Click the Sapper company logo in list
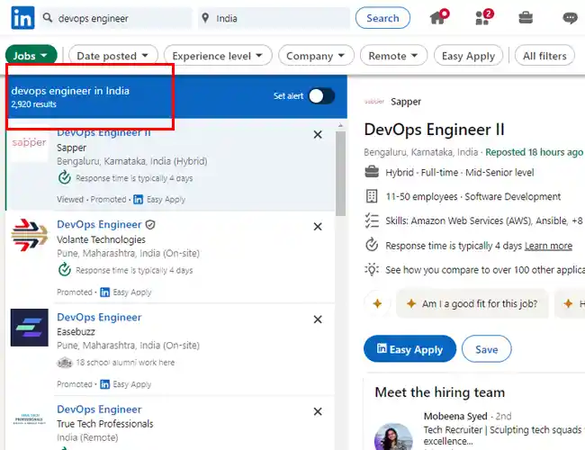Image resolution: width=585 pixels, height=450 pixels. [29, 143]
